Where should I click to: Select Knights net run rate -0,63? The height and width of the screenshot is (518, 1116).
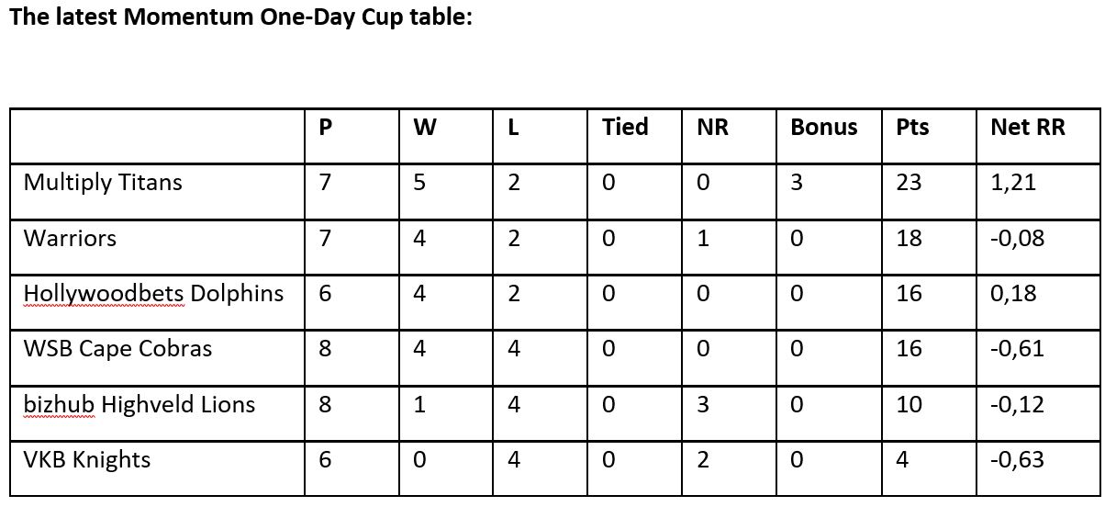(x=1018, y=460)
